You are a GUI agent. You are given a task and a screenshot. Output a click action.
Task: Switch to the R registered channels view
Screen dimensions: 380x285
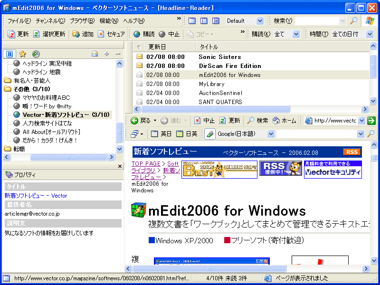pyautogui.click(x=9, y=54)
